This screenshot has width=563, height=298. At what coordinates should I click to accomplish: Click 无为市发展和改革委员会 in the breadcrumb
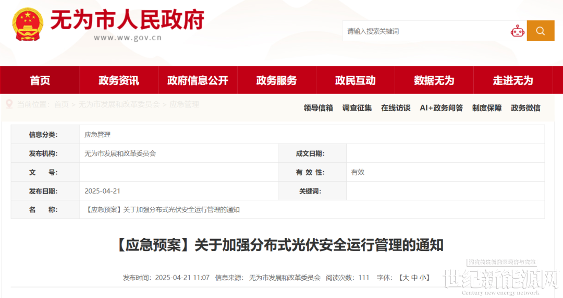pos(119,104)
